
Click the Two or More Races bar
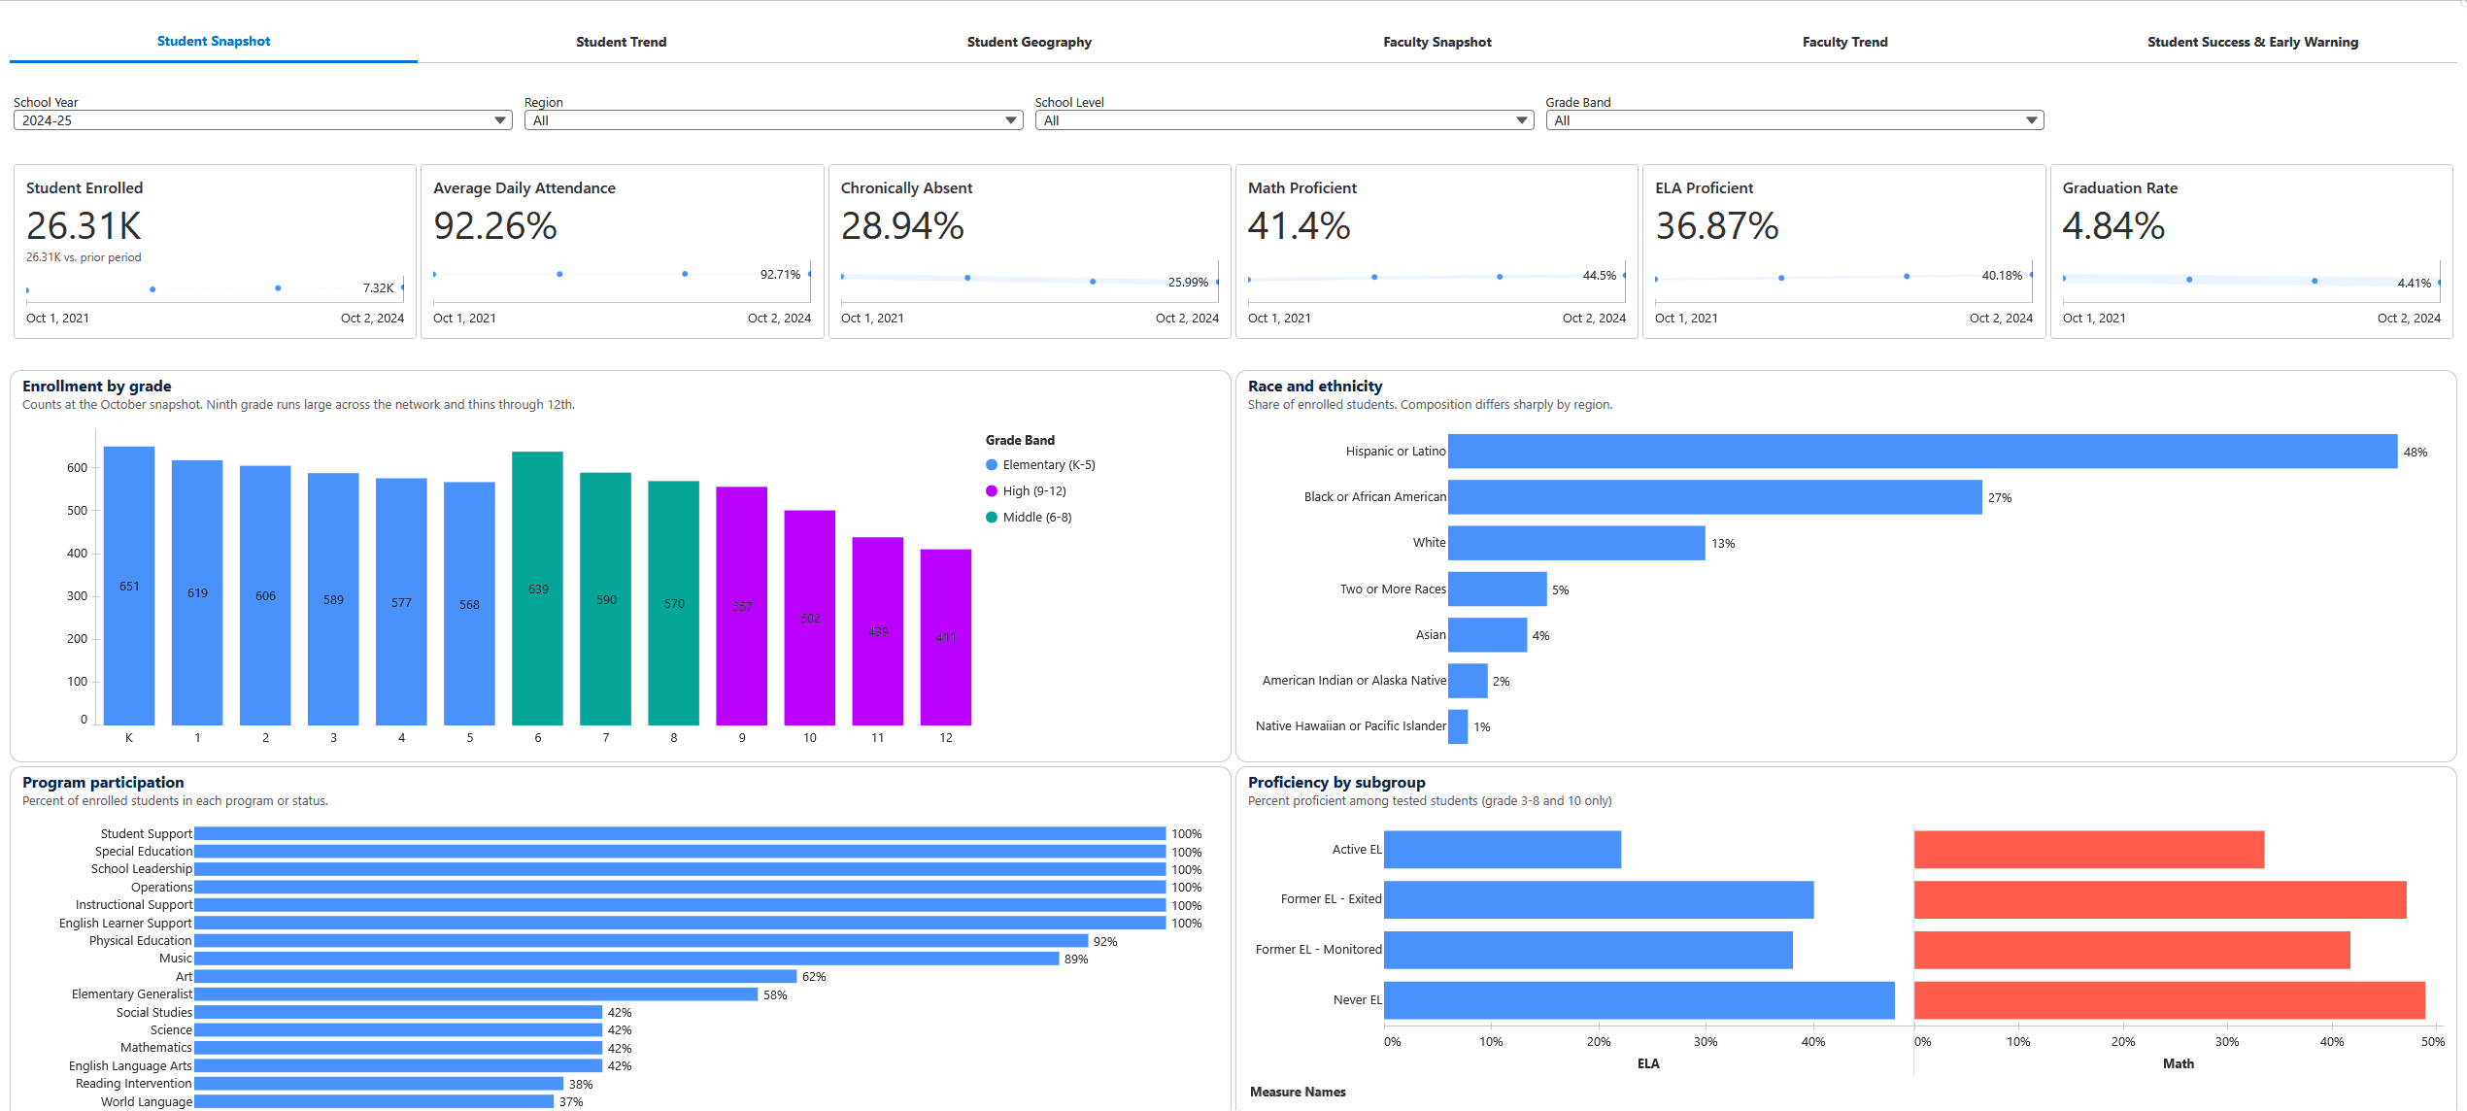click(1497, 589)
